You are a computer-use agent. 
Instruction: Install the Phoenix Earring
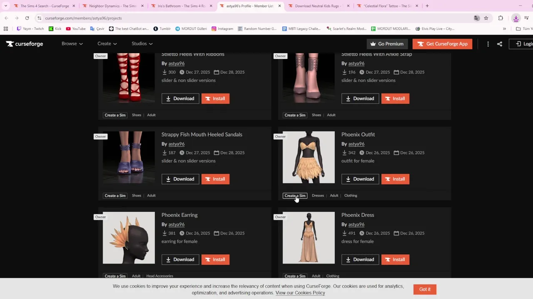click(x=215, y=260)
